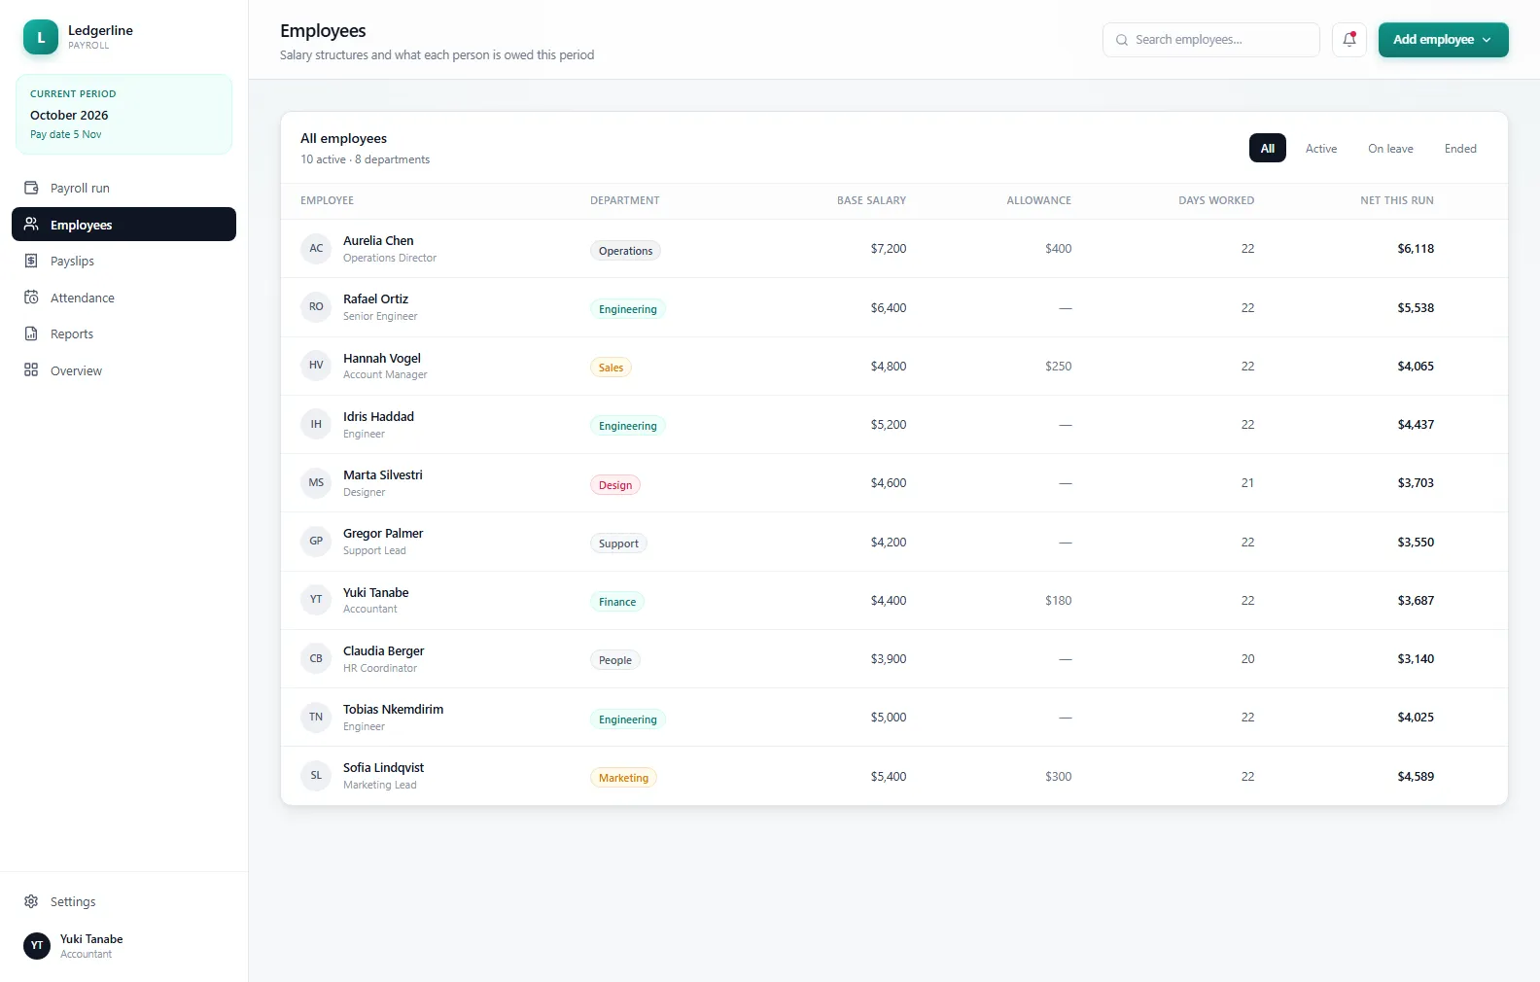Click Hannah Vogel's HV avatar
The height and width of the screenshot is (982, 1540).
pos(316,366)
